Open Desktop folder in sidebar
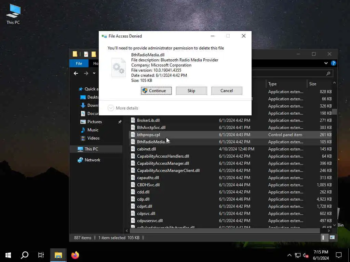Image resolution: width=350 pixels, height=262 pixels. click(x=90, y=97)
